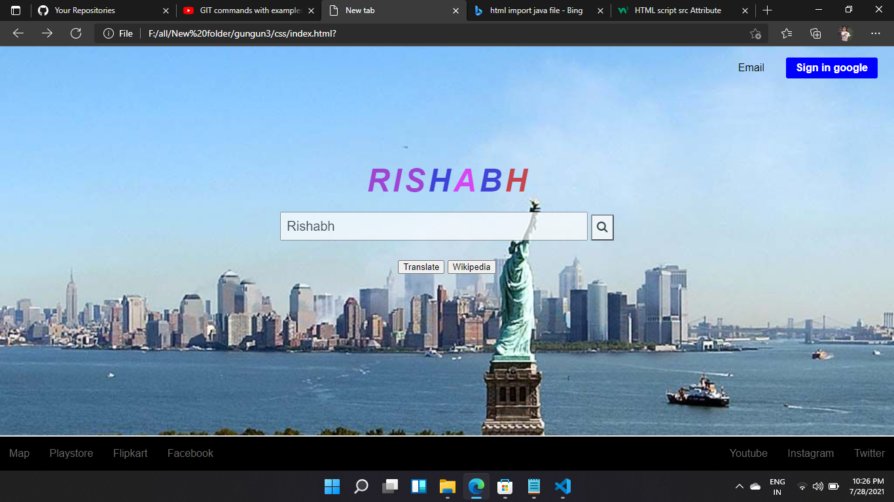Viewport: 894px width, 502px height.
Task: Open the browser favorites icon
Action: [786, 33]
